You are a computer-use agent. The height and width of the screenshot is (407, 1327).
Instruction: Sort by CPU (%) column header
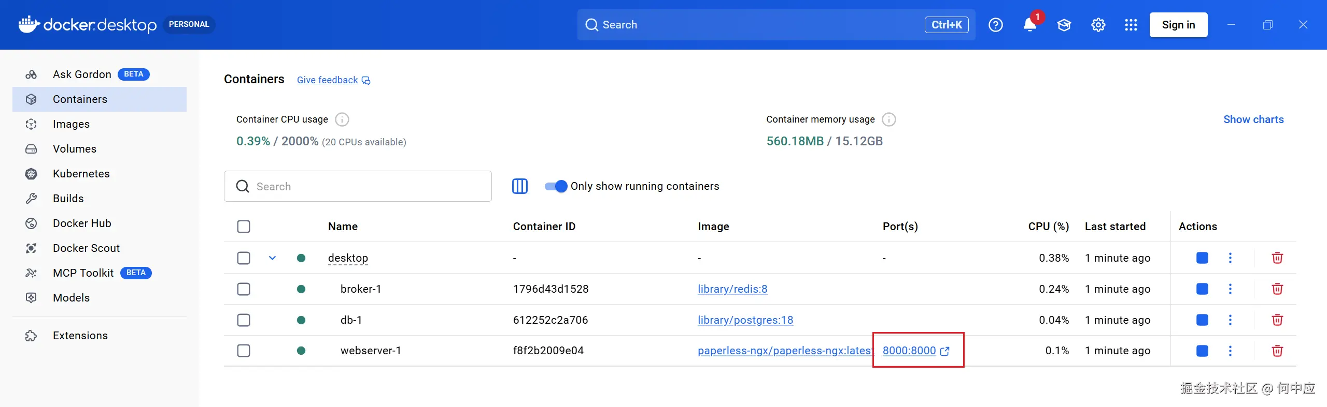1049,227
